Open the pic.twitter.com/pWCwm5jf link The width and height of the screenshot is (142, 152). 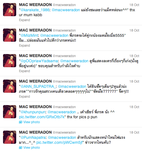[59, 142]
